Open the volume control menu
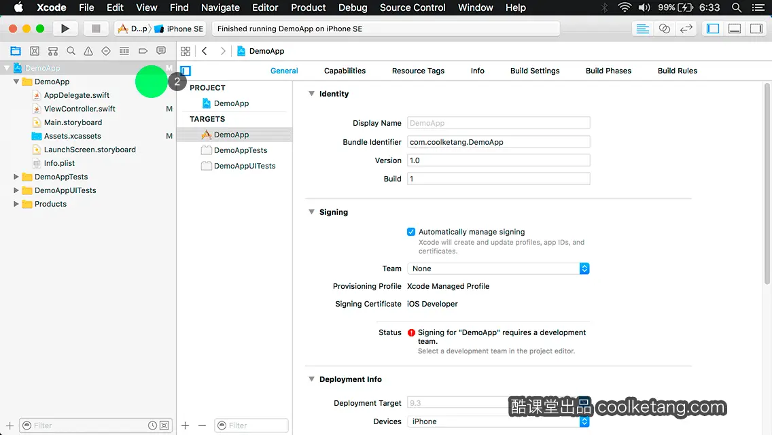Image resolution: width=772 pixels, height=435 pixels. point(644,7)
